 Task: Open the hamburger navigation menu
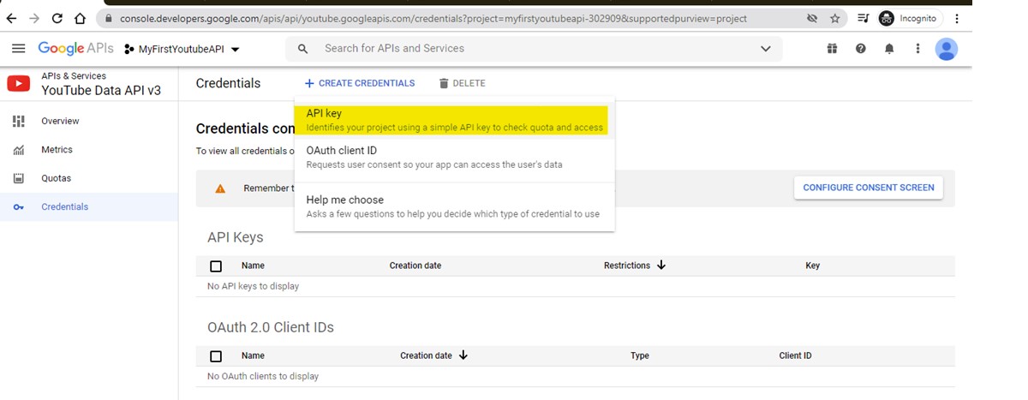click(18, 49)
